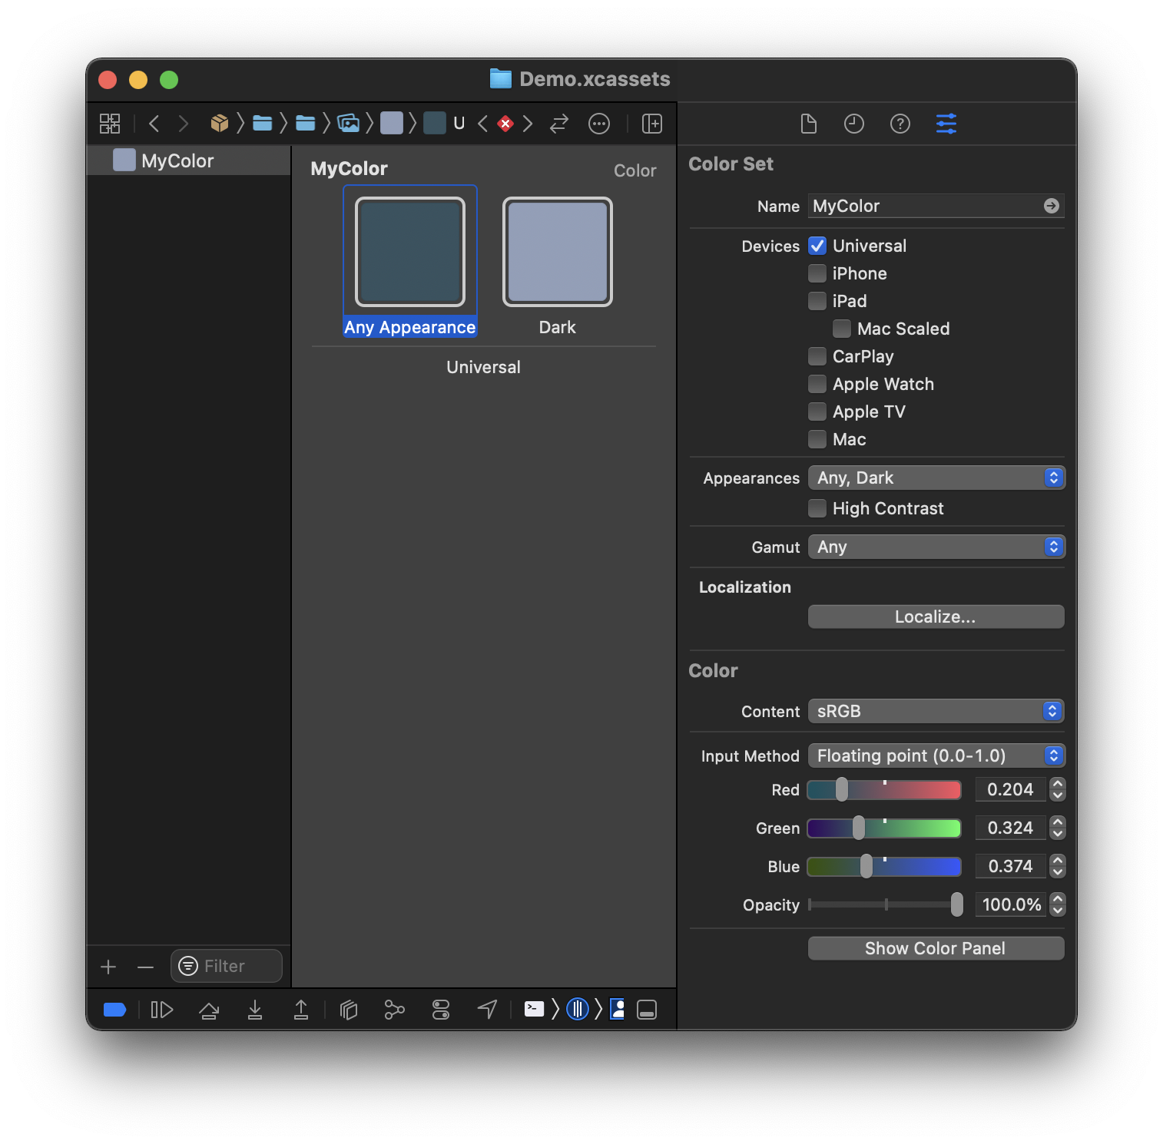1163x1144 pixels.
Task: Open the Input Method dropdown
Action: (x=936, y=756)
